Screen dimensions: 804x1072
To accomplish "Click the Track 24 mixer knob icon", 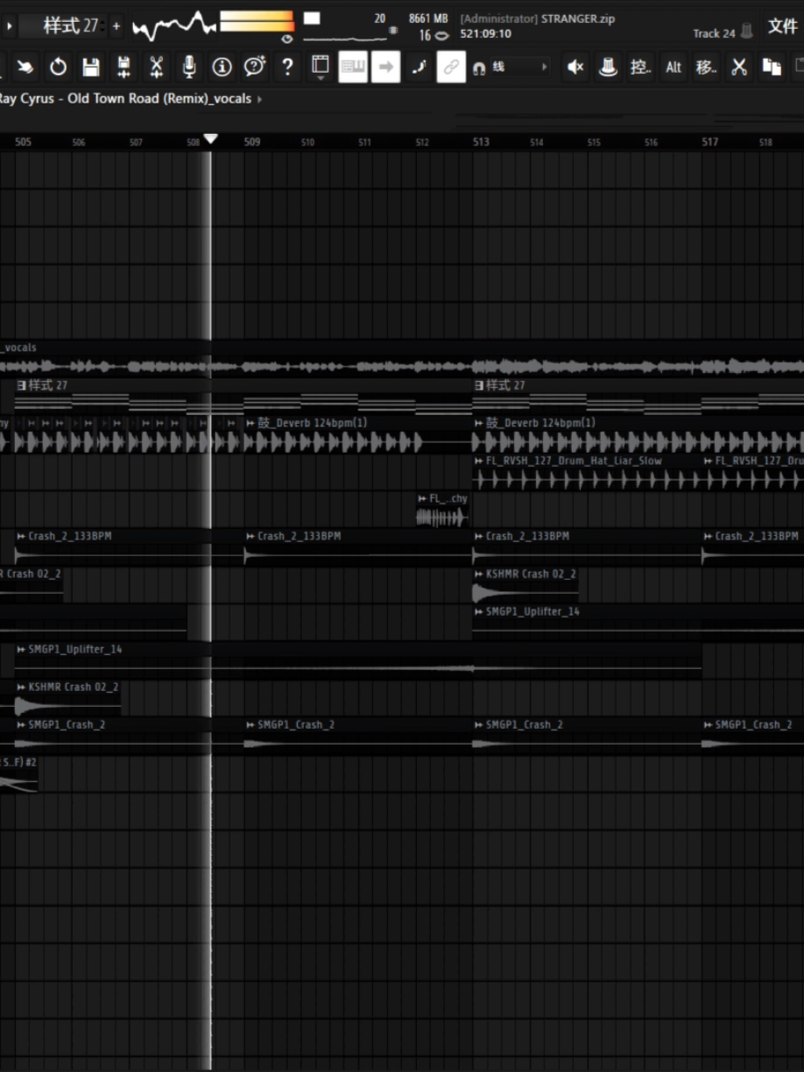I will (747, 32).
